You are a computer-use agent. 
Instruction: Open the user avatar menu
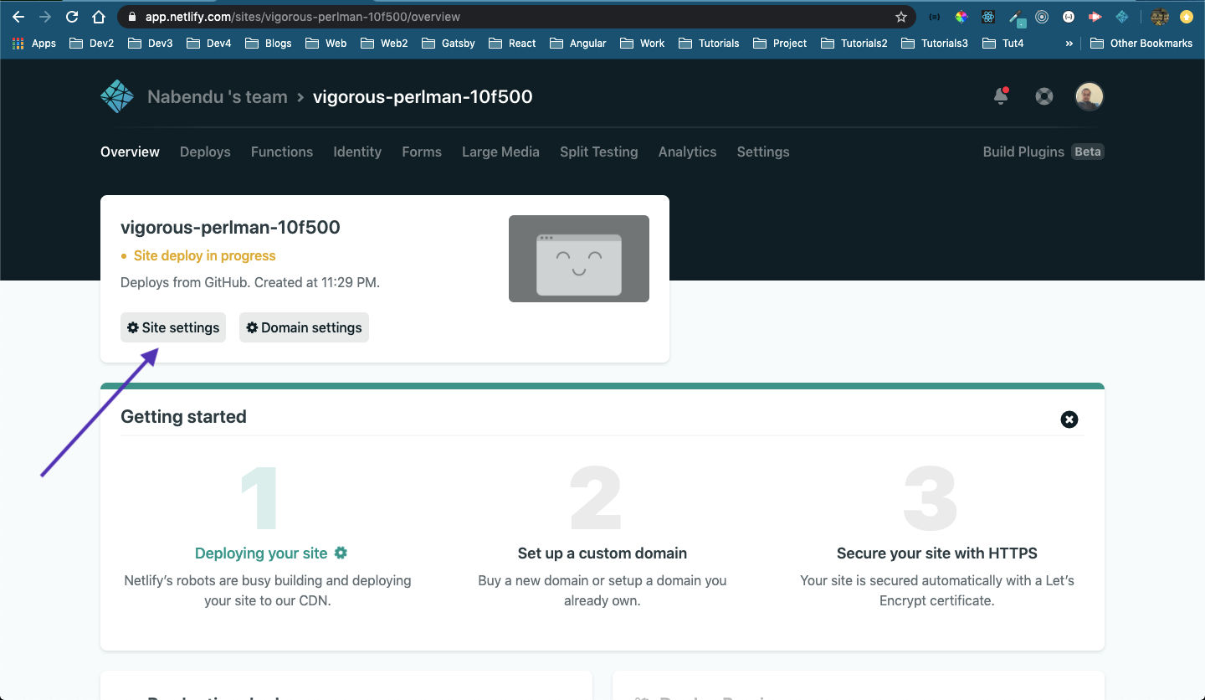click(1090, 96)
